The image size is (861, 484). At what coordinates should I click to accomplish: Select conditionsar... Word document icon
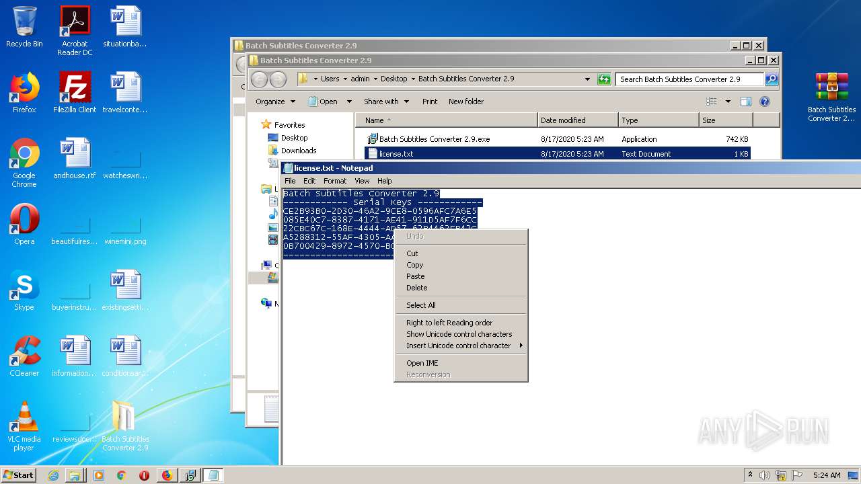tap(125, 356)
